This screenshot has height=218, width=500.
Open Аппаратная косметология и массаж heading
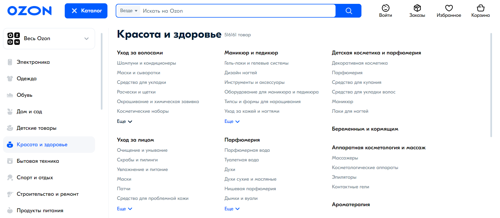tap(379, 148)
